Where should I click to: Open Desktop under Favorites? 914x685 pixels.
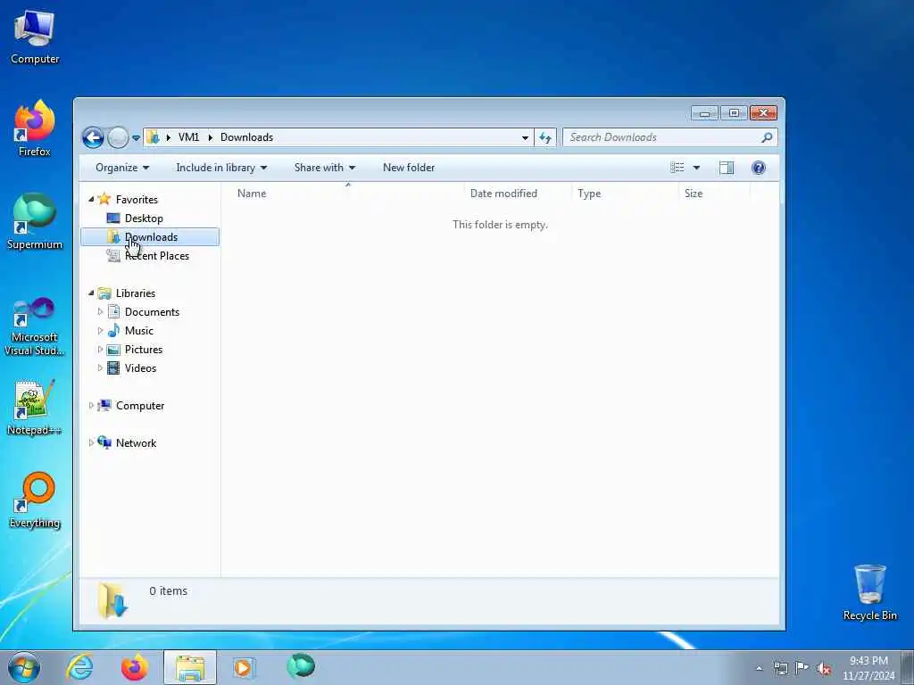point(144,219)
